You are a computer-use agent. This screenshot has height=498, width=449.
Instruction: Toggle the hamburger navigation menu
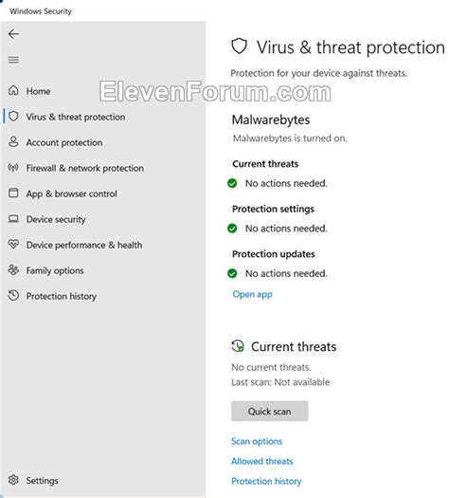click(13, 60)
